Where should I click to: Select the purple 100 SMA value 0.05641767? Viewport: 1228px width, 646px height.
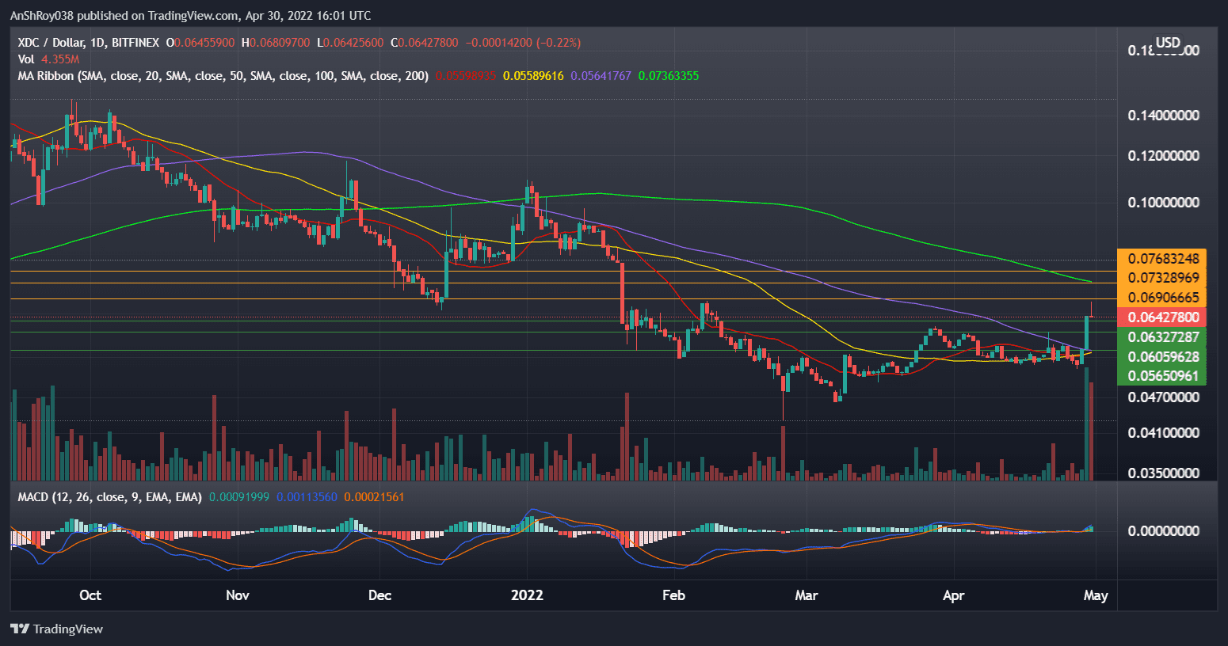[x=601, y=76]
